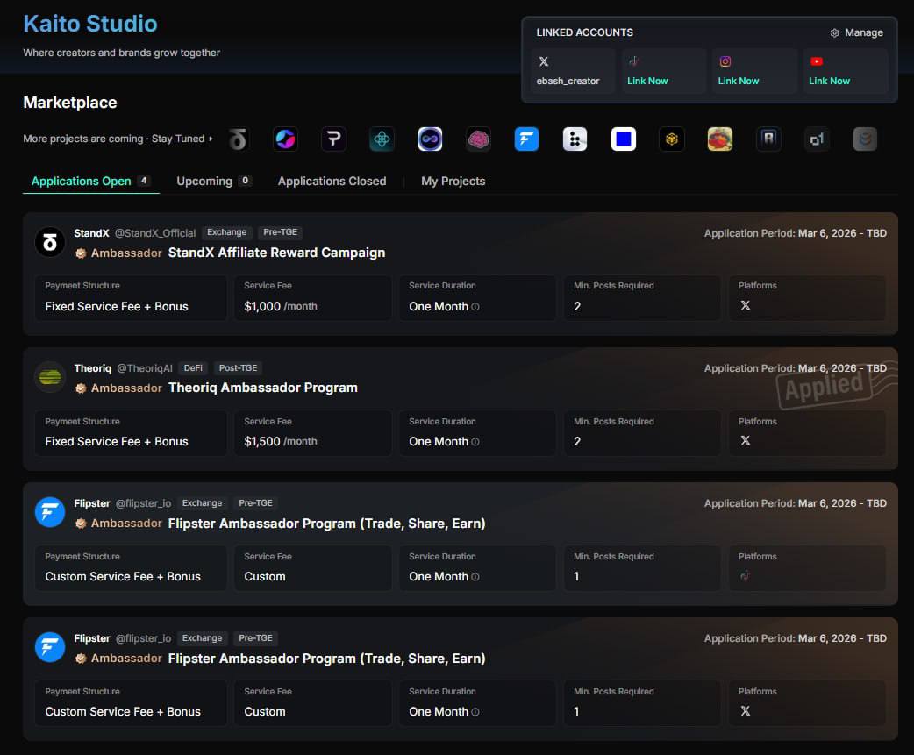Click Link Now under the TikTok icon

pos(647,81)
